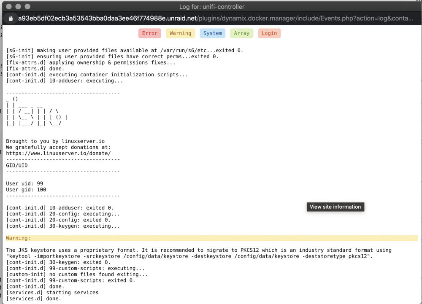Click the 'User uid: 99' line
The height and width of the screenshot is (304, 422).
(24, 183)
